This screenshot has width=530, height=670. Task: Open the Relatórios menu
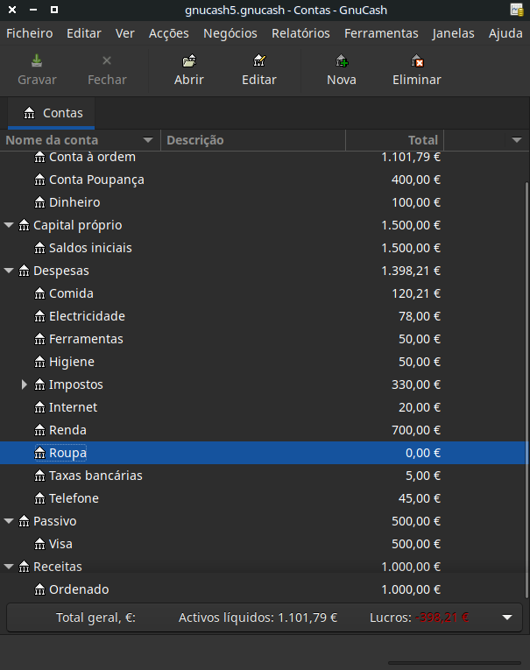[x=300, y=33]
